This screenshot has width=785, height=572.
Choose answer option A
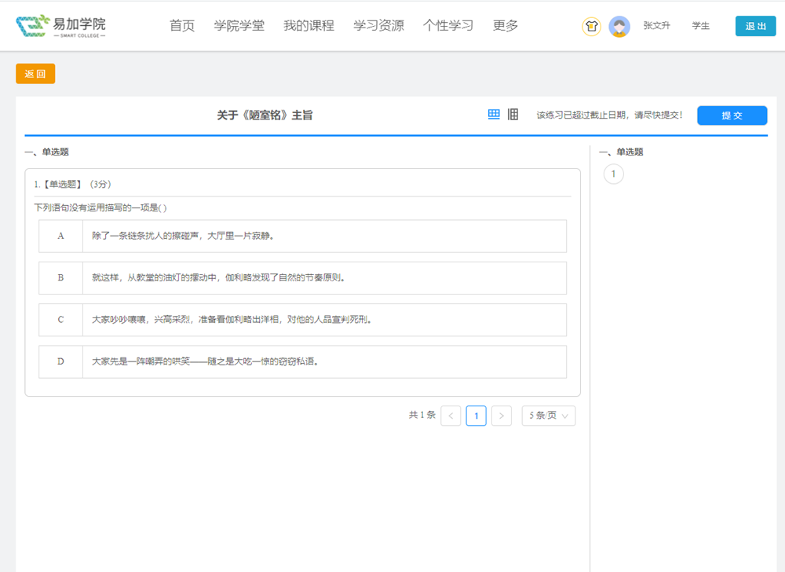[302, 236]
